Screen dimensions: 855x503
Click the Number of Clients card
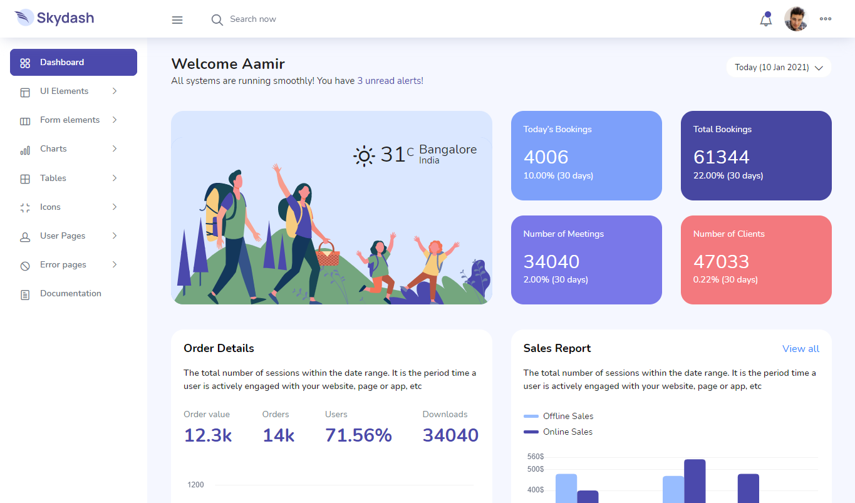pyautogui.click(x=756, y=260)
